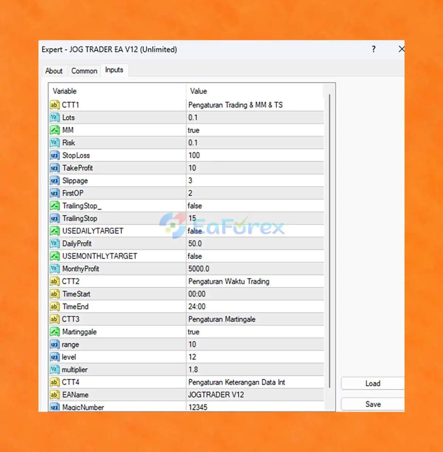
Task: Click the integer icon beside TrailingStop row
Action: pos(55,218)
